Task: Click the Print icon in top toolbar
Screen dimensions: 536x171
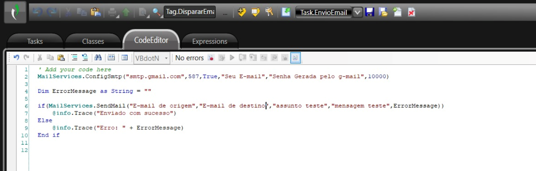Action: point(113,12)
